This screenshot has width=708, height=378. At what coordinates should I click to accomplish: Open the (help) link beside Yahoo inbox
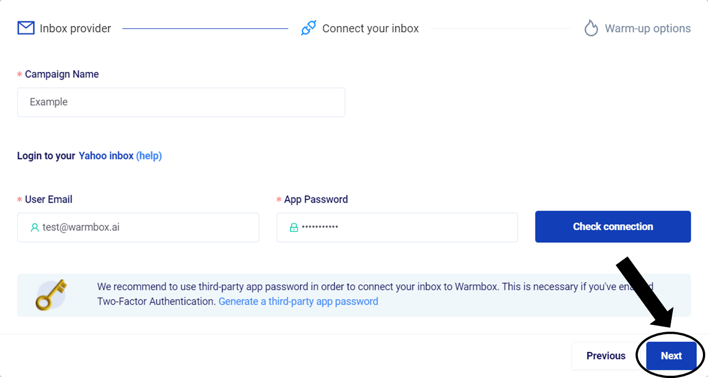point(149,156)
